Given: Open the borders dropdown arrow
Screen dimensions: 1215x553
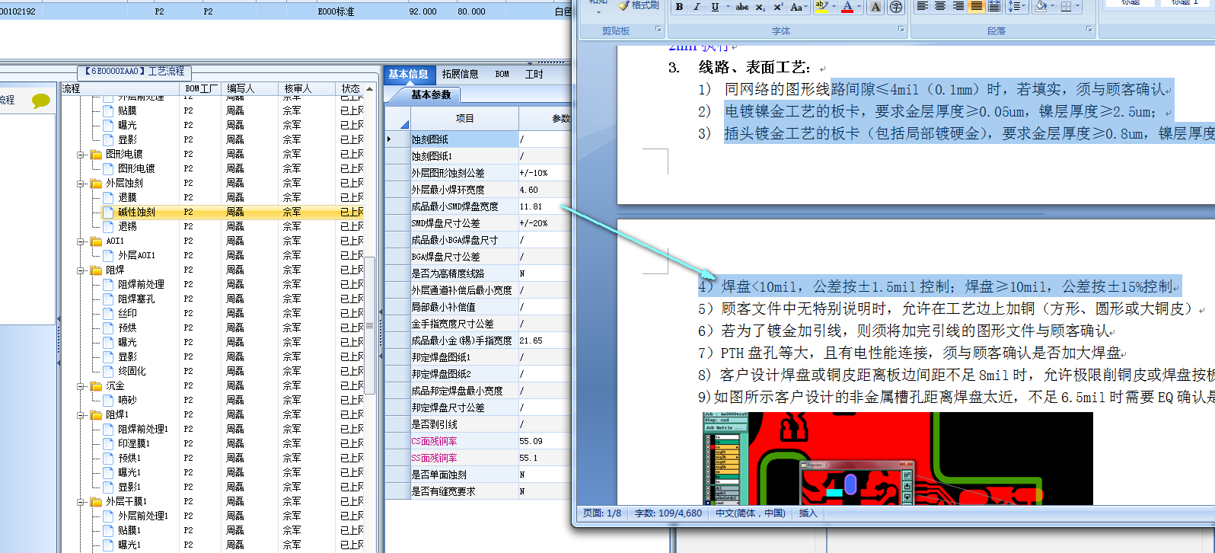Looking at the screenshot, I should [x=1079, y=6].
